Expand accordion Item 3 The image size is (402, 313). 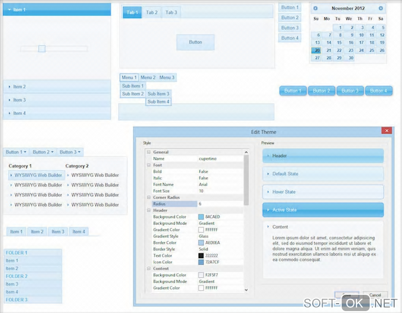point(57,100)
